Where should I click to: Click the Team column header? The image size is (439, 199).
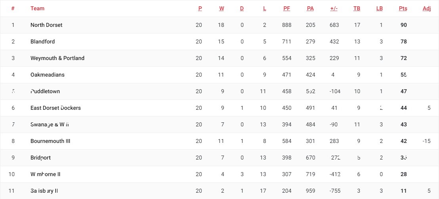pos(37,8)
